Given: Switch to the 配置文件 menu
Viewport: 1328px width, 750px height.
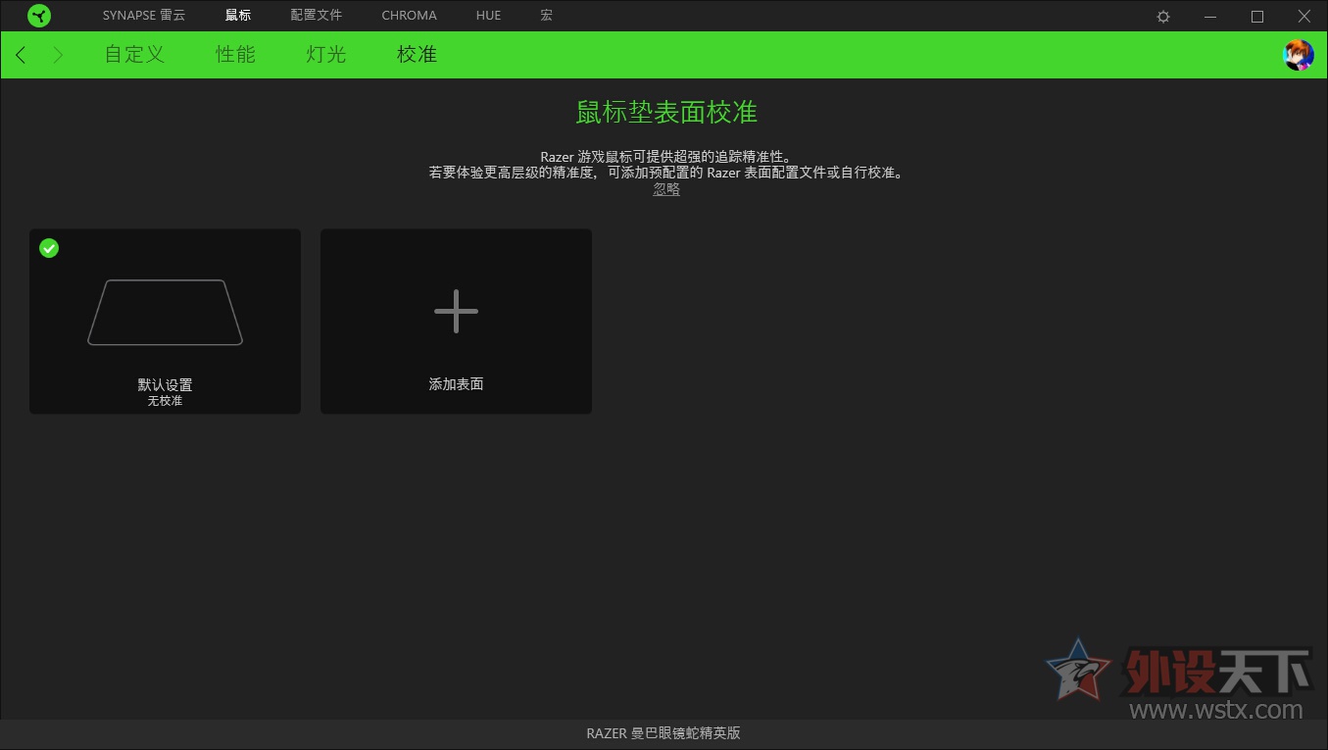Looking at the screenshot, I should pos(316,16).
